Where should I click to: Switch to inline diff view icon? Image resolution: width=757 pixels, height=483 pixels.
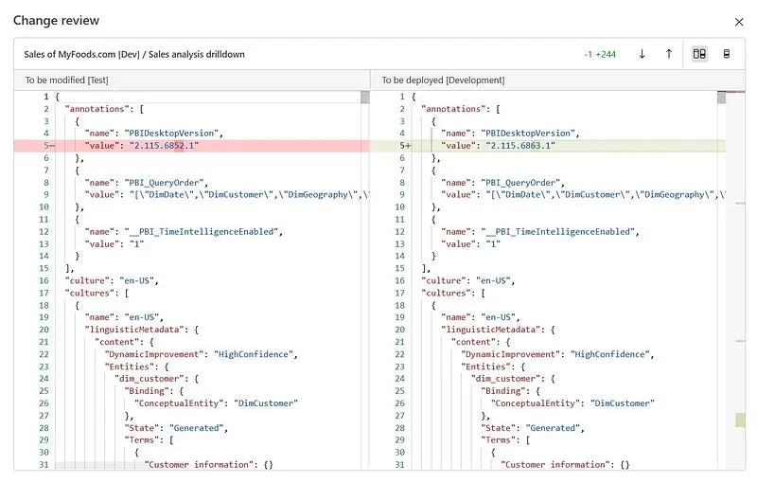click(x=726, y=54)
